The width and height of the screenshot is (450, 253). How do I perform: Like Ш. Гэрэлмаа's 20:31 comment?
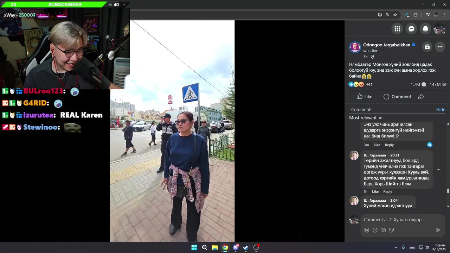coord(375,192)
